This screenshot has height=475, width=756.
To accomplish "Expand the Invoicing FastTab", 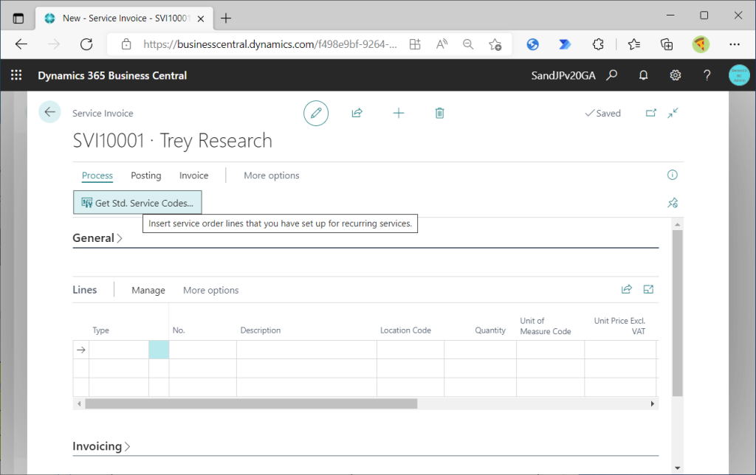I will [101, 446].
